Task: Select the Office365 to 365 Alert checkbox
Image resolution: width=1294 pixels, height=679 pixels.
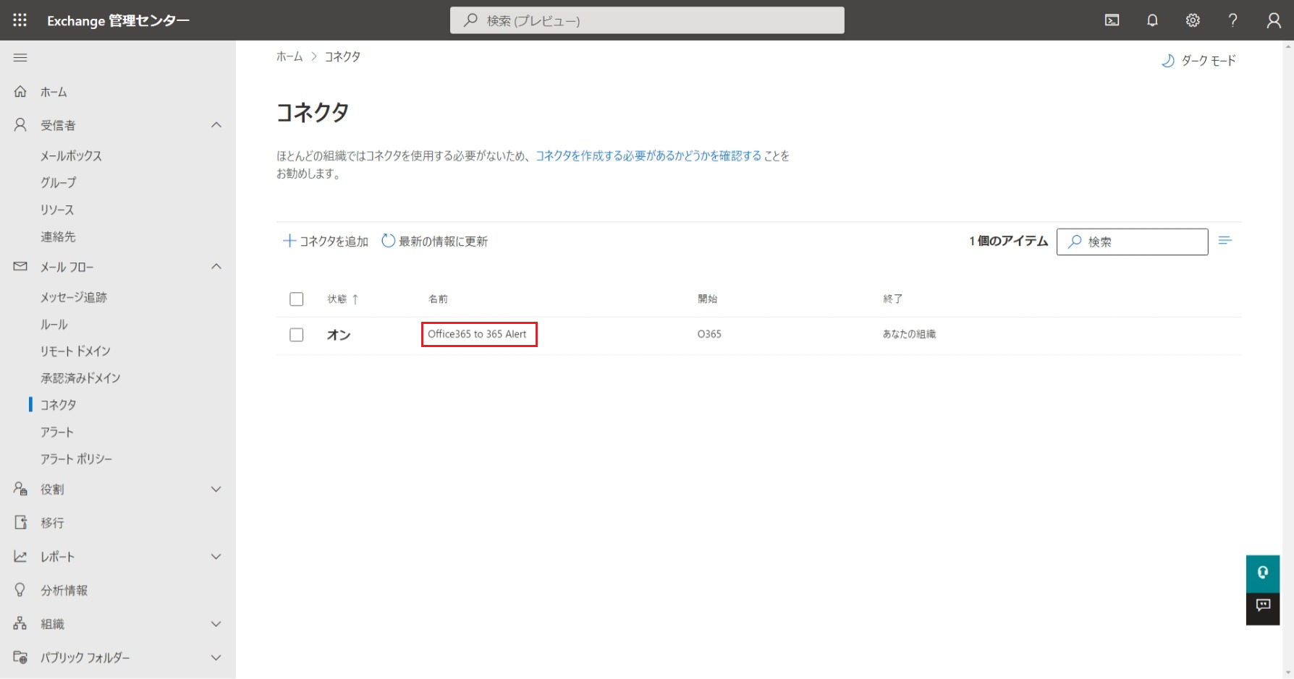Action: point(296,335)
